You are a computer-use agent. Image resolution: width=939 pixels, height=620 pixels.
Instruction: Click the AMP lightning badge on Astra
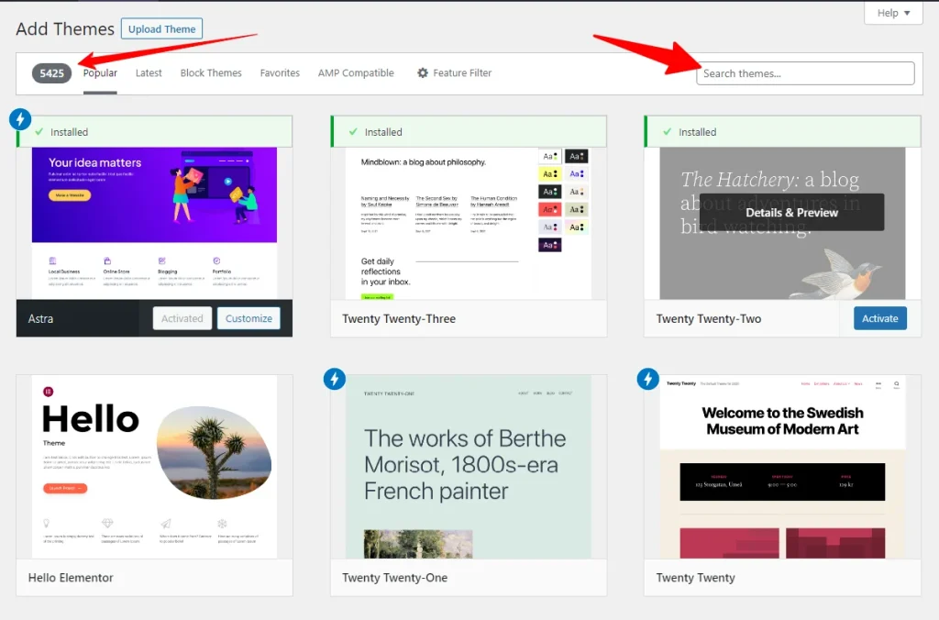point(20,118)
